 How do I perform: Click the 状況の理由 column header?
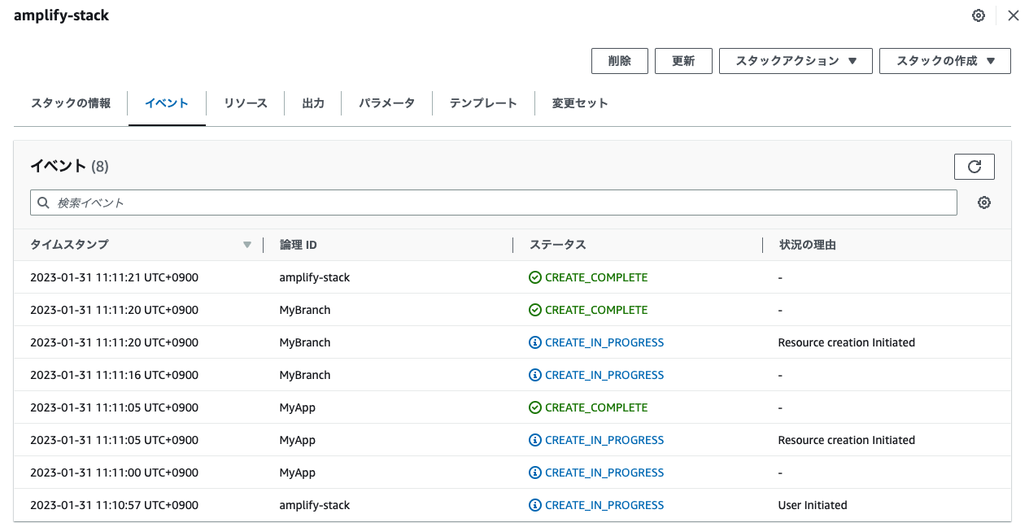point(808,245)
